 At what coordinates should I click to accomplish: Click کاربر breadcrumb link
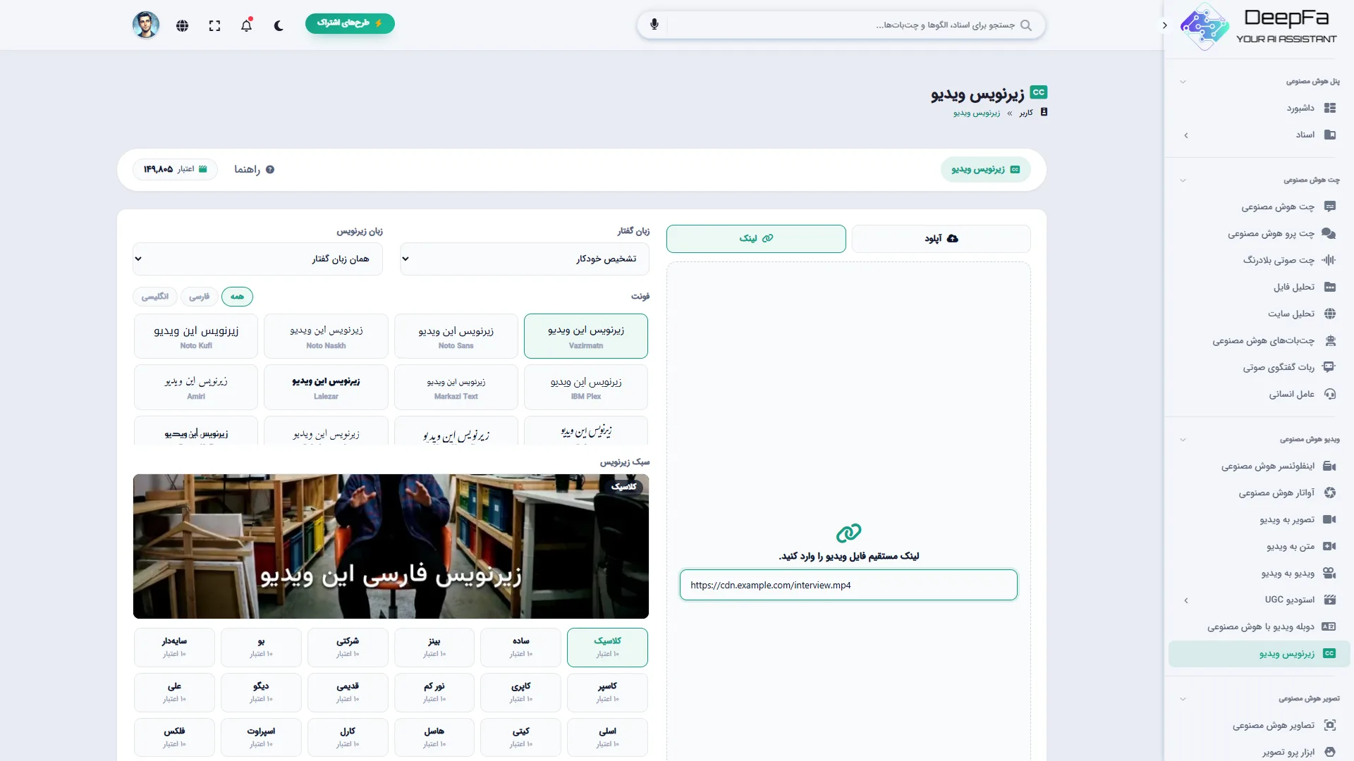point(1026,113)
